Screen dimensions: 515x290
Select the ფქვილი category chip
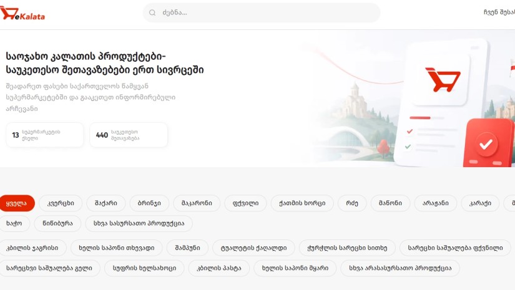245,203
